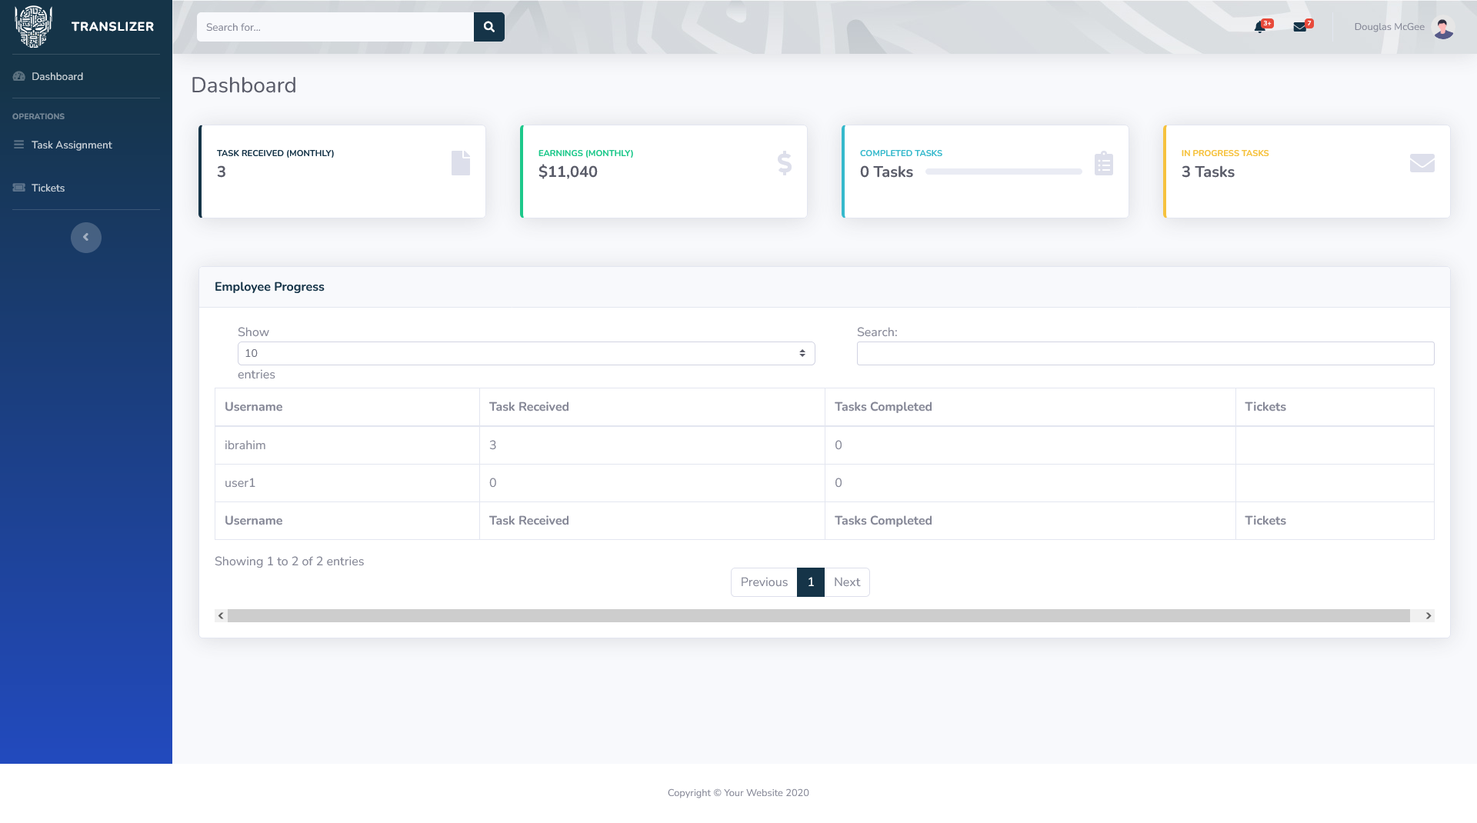Click the horizontal scrollbar left arrow

tap(221, 616)
